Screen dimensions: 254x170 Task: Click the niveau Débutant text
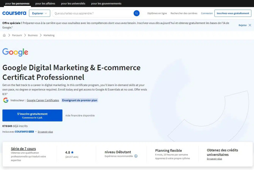pos(118,152)
